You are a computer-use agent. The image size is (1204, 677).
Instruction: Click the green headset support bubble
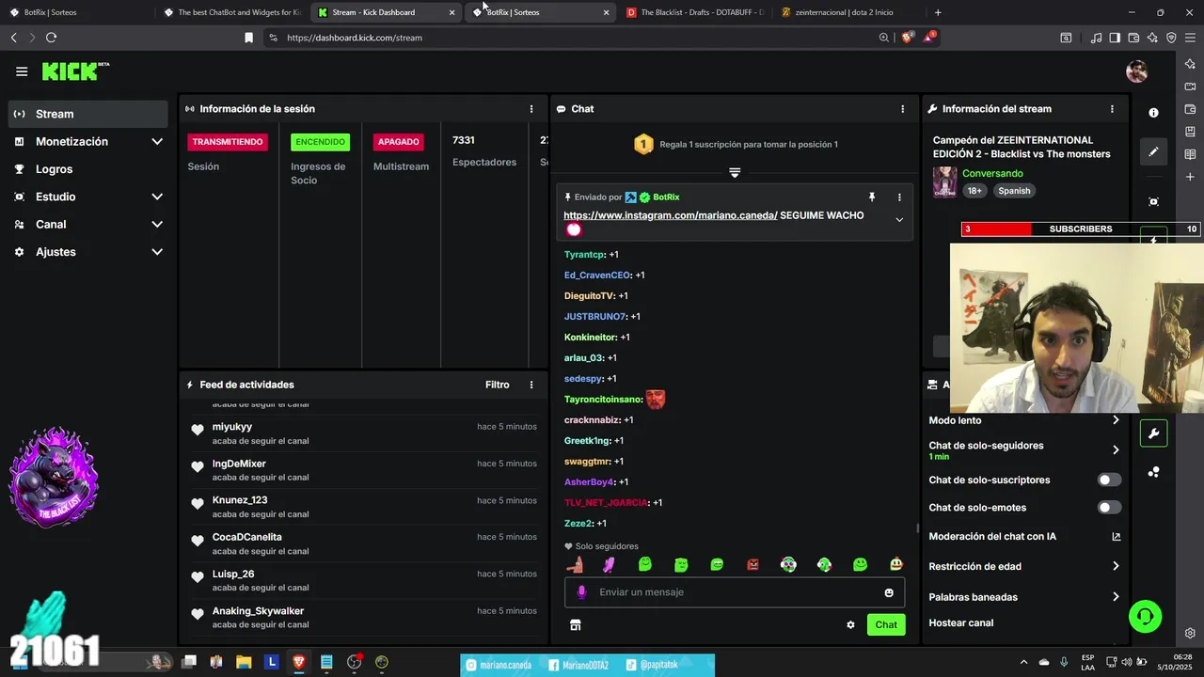click(x=1145, y=617)
